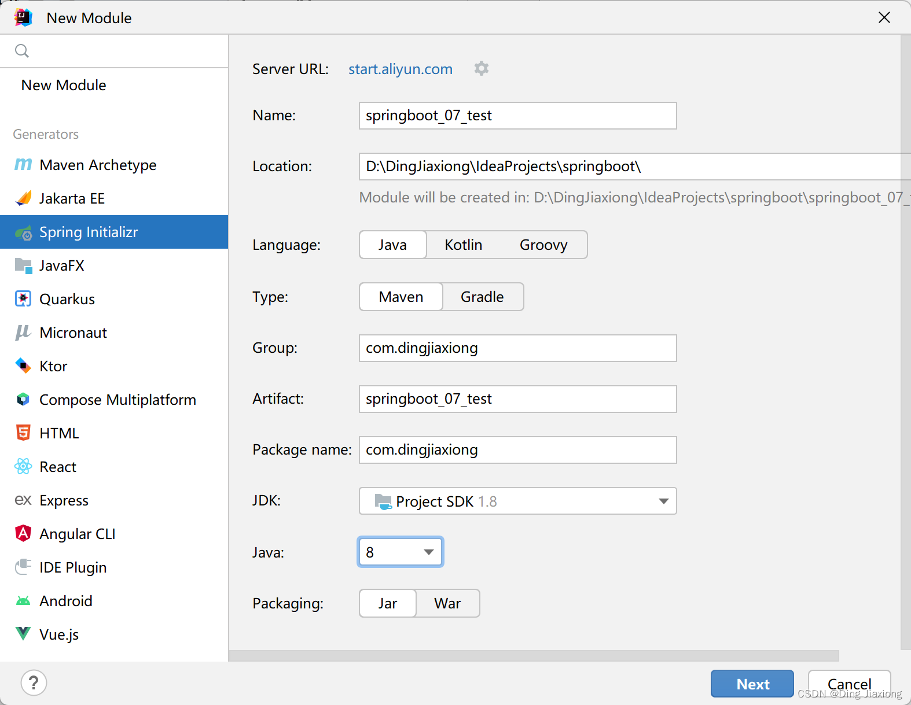Select the Vue.js generator icon

click(x=23, y=634)
